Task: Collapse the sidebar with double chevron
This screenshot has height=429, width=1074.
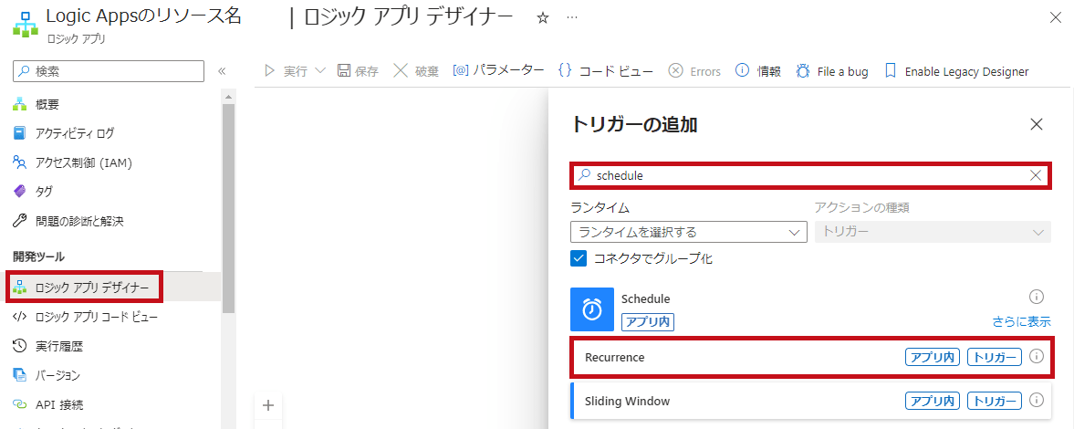Action: coord(222,71)
